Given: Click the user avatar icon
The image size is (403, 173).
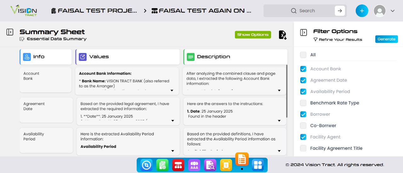Looking at the screenshot, I should [380, 11].
